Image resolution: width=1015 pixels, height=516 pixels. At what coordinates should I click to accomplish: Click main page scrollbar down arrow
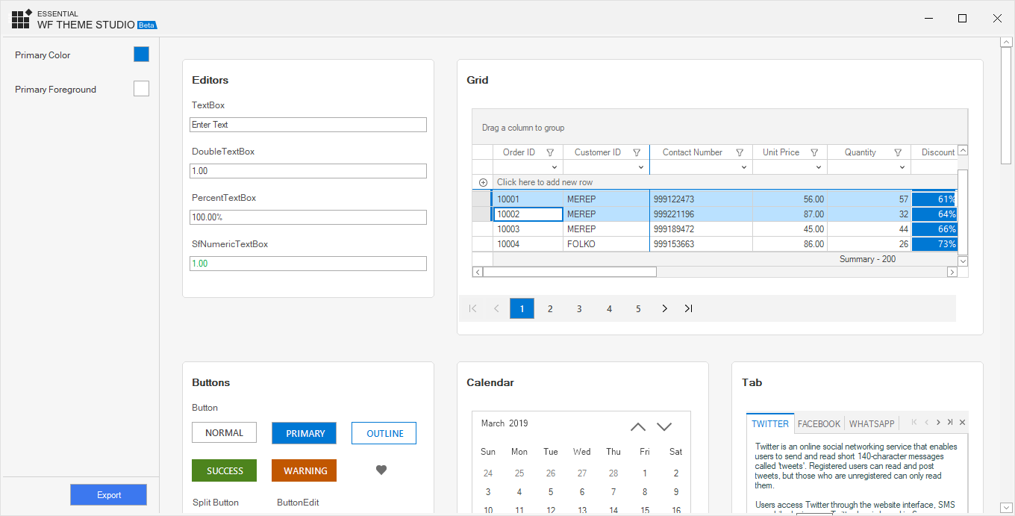pos(1005,507)
